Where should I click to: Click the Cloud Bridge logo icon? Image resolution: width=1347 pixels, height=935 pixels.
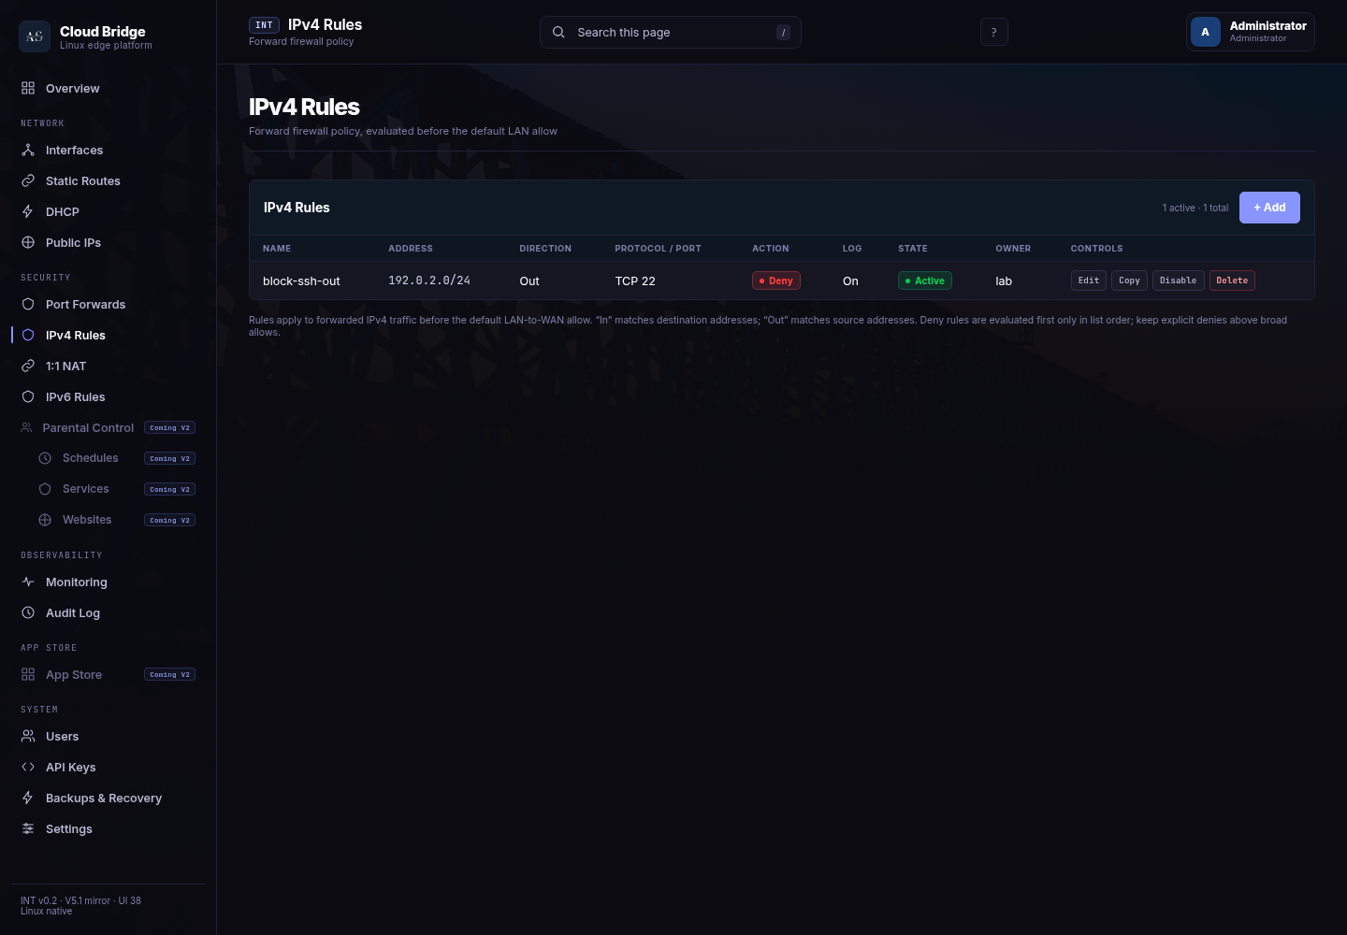(x=35, y=36)
